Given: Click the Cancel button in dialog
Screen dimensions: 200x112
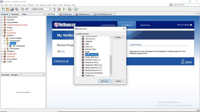Looking at the screenshot, I should point(118,81).
